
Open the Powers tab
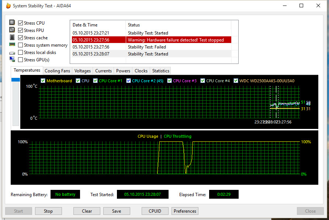tap(123, 71)
